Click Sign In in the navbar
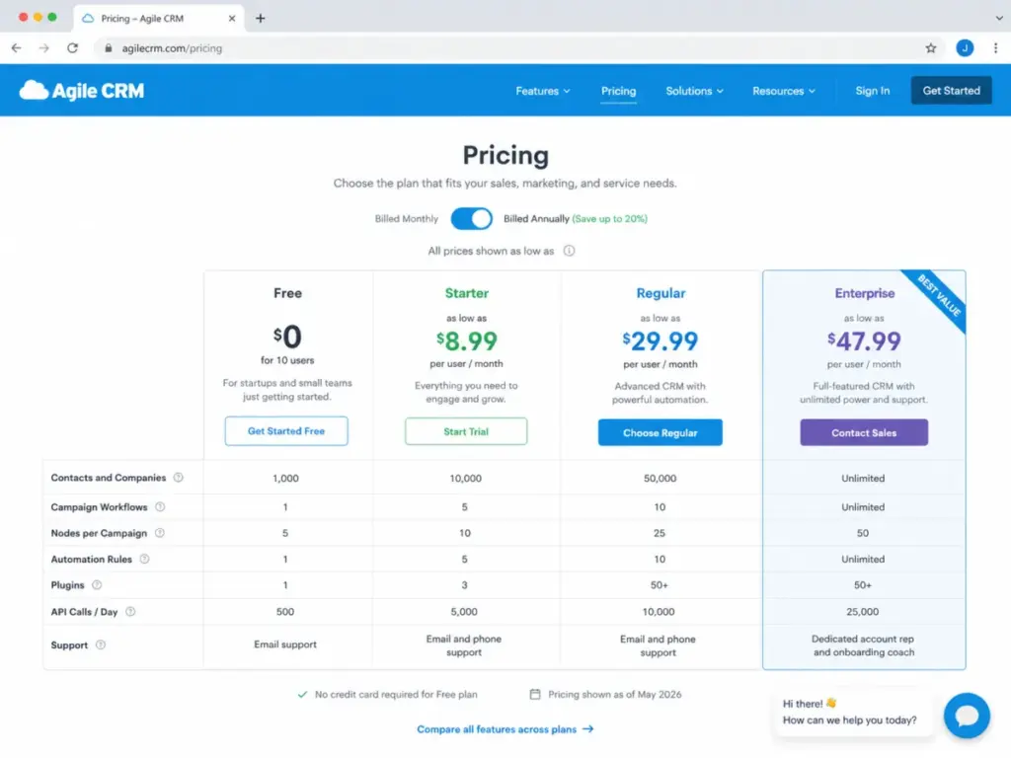 (873, 91)
